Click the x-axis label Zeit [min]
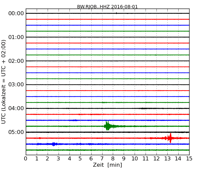Screen dimensions: 215x172 click(107, 165)
